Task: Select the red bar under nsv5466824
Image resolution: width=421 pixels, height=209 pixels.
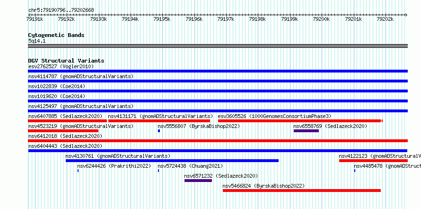Action: tap(302, 191)
